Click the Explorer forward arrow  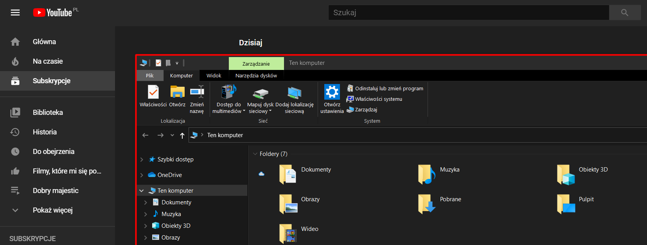pos(160,135)
